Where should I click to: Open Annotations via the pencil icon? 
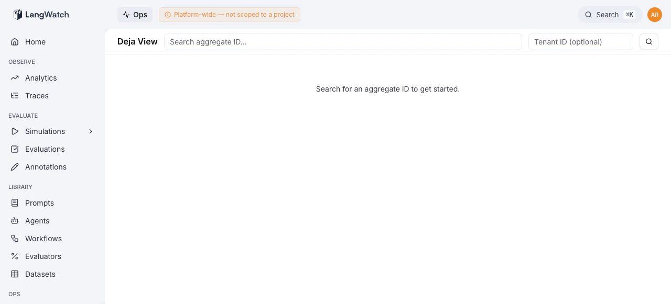[15, 166]
